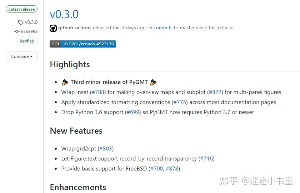
Task: Open the 5 commits link
Action: point(161,28)
